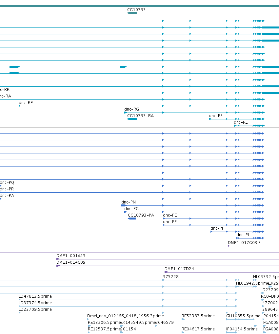Viewport: 279px width, 334px height.
Task: Select the CG10793 gene arrow glyph
Action: click(132, 13)
